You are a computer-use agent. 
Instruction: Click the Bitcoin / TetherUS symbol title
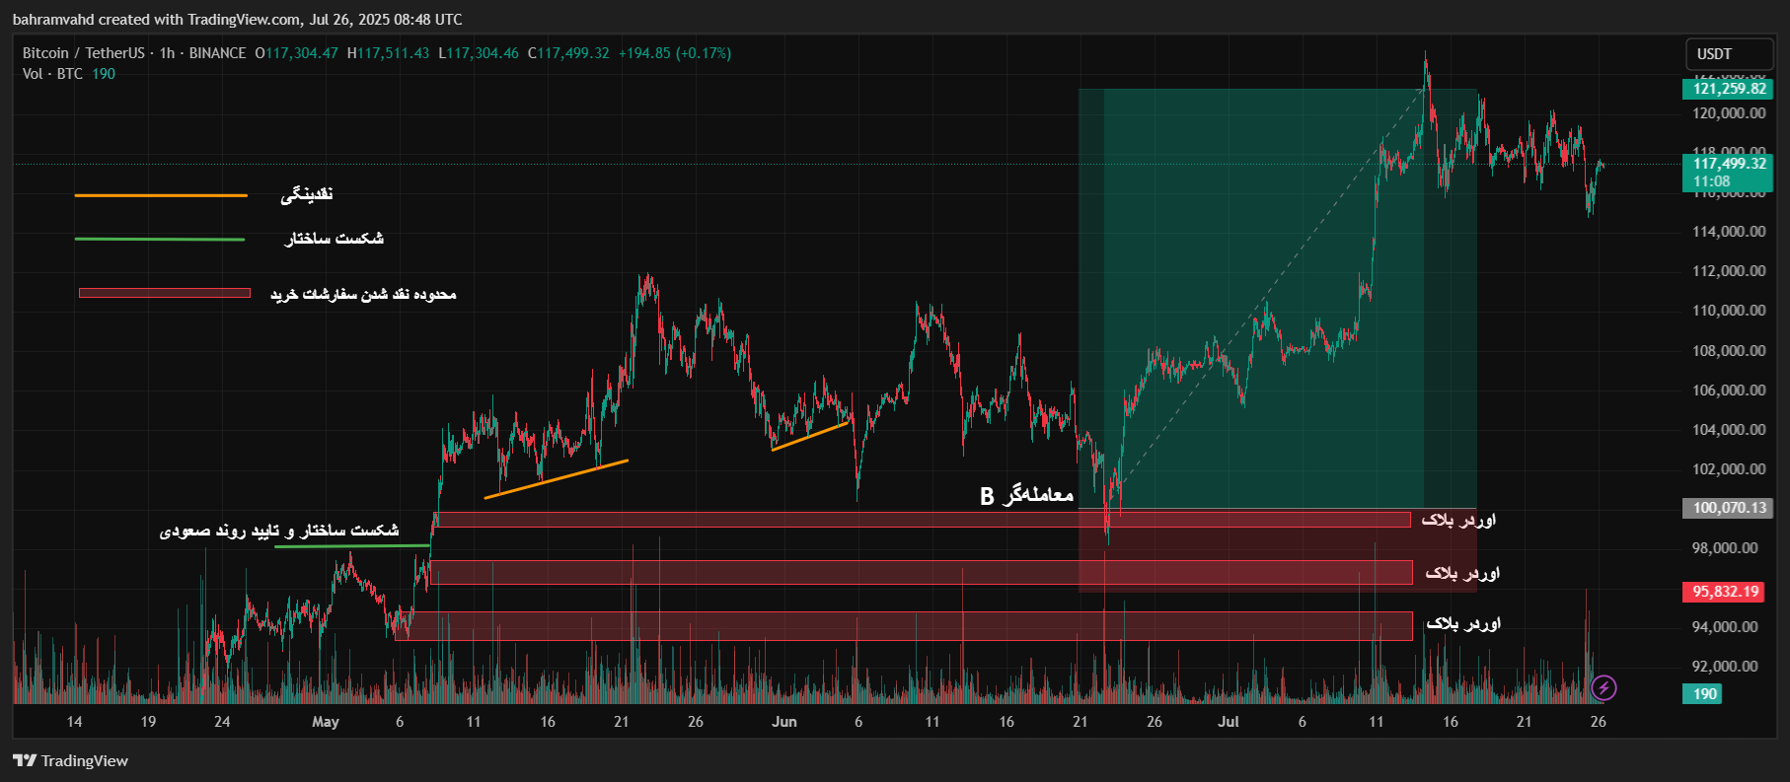coord(84,53)
